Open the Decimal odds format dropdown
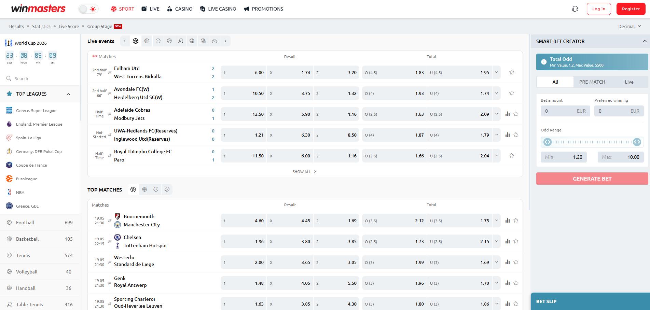 point(630,26)
